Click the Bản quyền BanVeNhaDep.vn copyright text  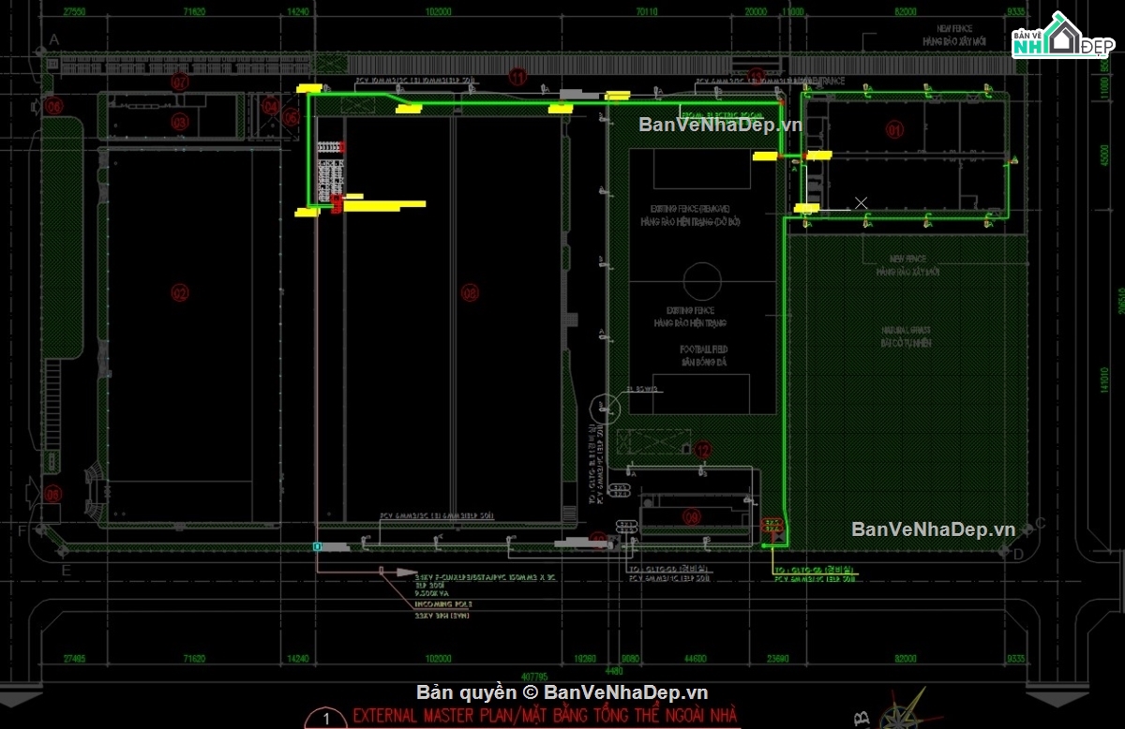562,692
